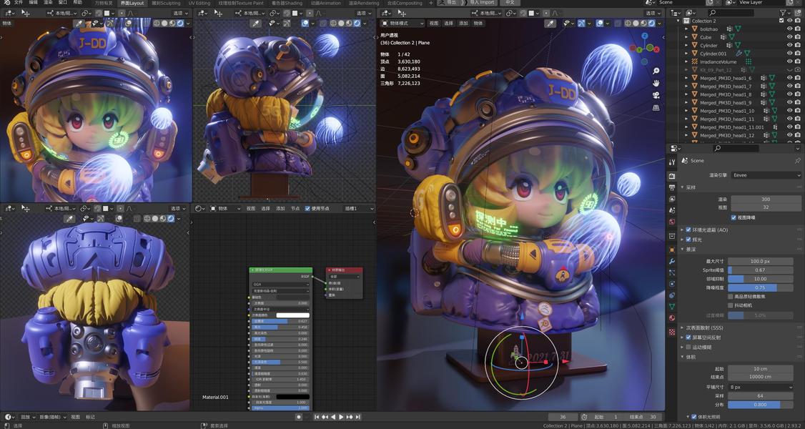Switch to the Sculpting workspace tab
The width and height of the screenshot is (805, 429).
[x=166, y=3]
